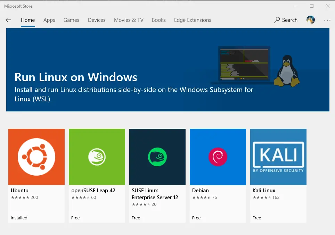This screenshot has width=335, height=235.
Task: Open the openSUSE Leap 42 tile logo
Action: point(97,157)
